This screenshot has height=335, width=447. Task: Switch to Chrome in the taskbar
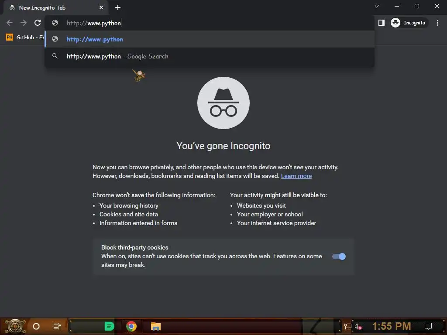click(131, 326)
